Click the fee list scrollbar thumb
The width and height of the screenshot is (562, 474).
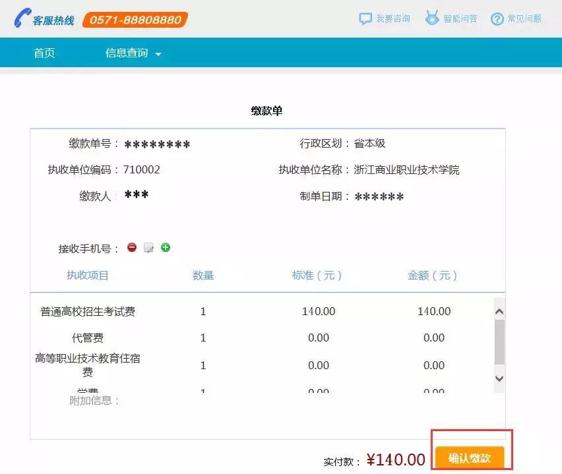coord(499,341)
